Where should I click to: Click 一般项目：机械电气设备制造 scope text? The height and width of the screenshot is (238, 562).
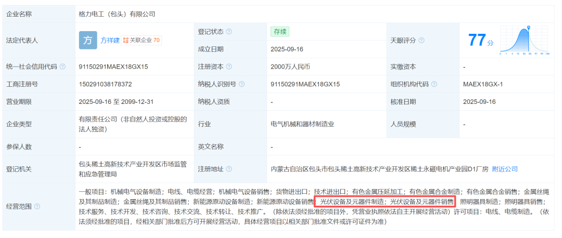tap(121, 192)
